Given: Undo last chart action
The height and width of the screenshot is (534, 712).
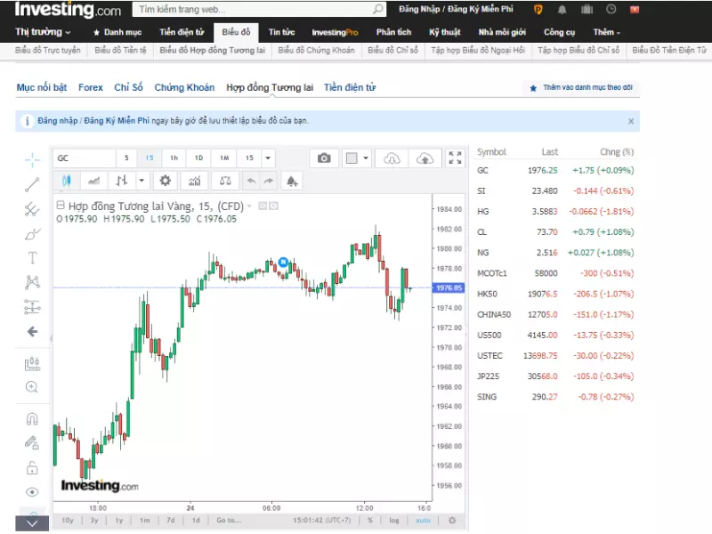Looking at the screenshot, I should (x=251, y=181).
